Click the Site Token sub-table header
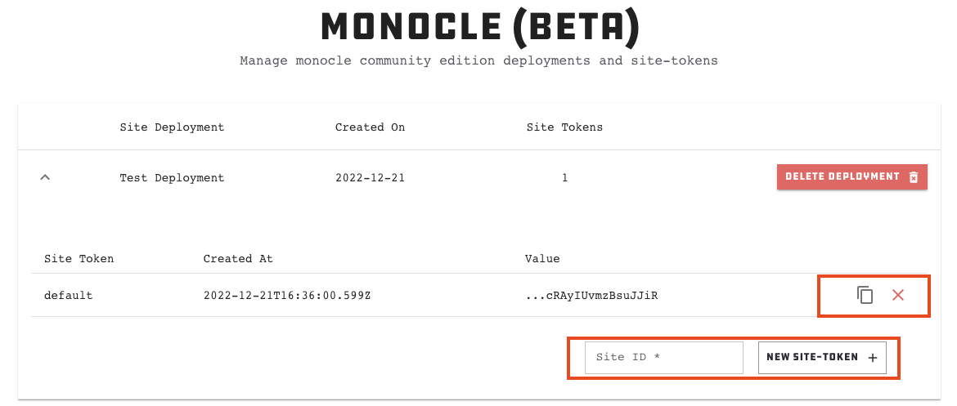957x406 pixels. tap(79, 258)
